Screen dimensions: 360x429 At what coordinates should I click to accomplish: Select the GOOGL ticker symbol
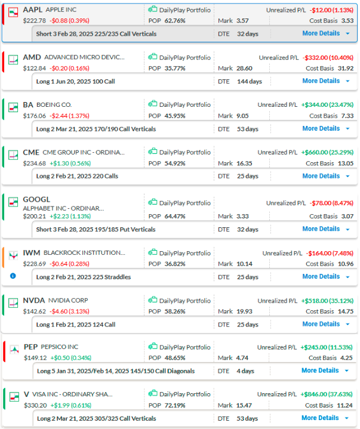(36, 200)
